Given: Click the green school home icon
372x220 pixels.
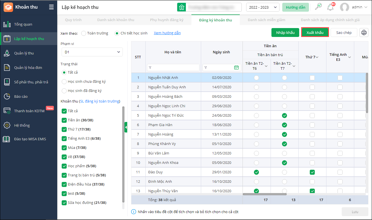Looking at the screenshot, I should [x=181, y=7].
